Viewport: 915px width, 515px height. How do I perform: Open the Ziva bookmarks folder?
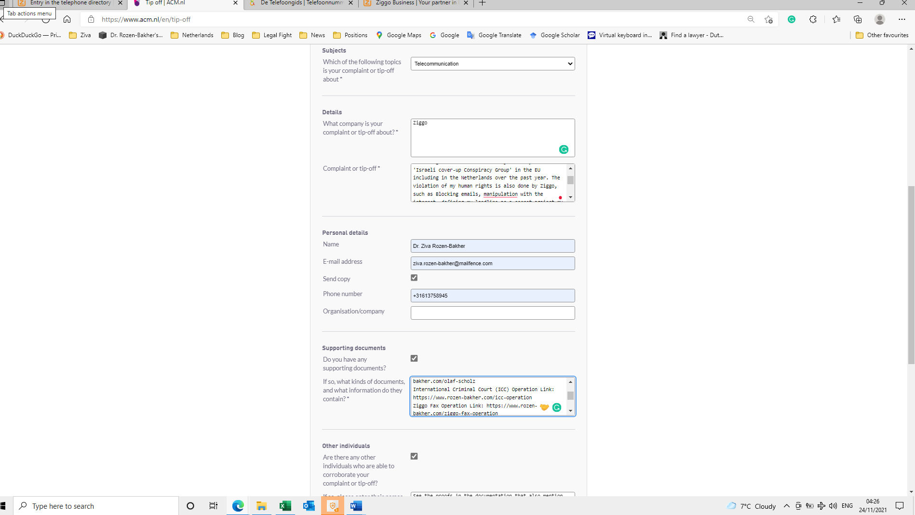click(80, 35)
